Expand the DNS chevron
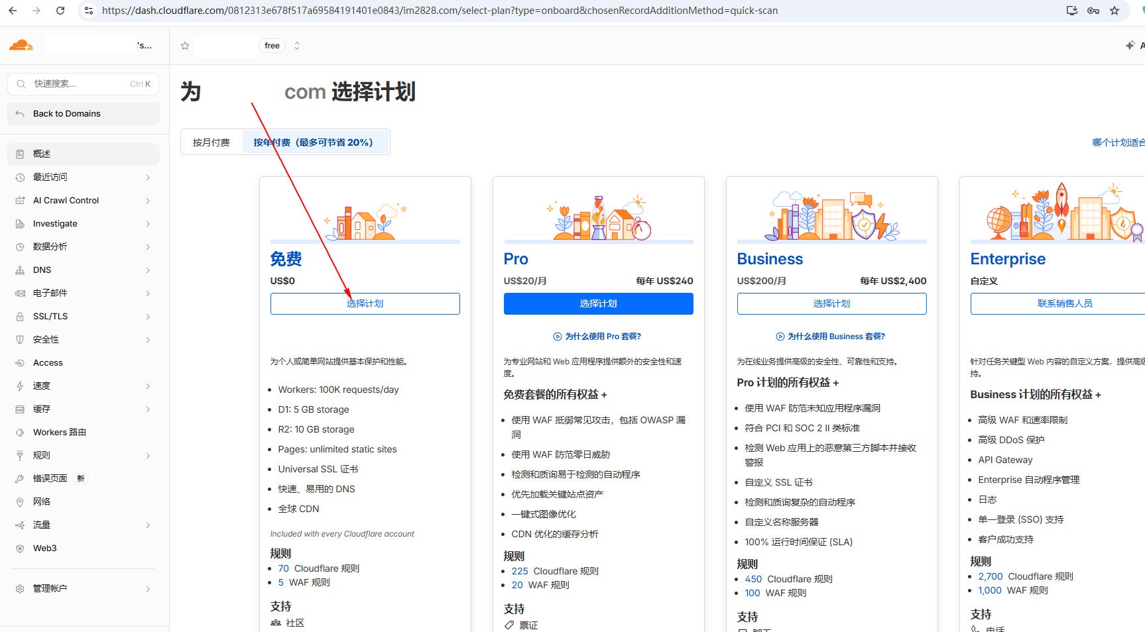Image resolution: width=1145 pixels, height=632 pixels. tap(148, 270)
